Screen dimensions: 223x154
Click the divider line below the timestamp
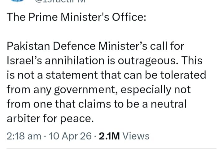point(111,148)
